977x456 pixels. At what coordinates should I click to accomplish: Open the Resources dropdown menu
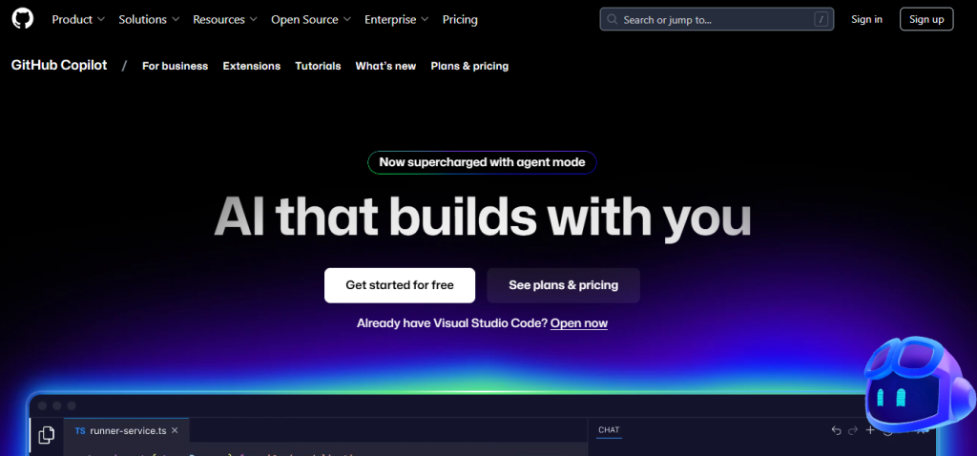225,19
